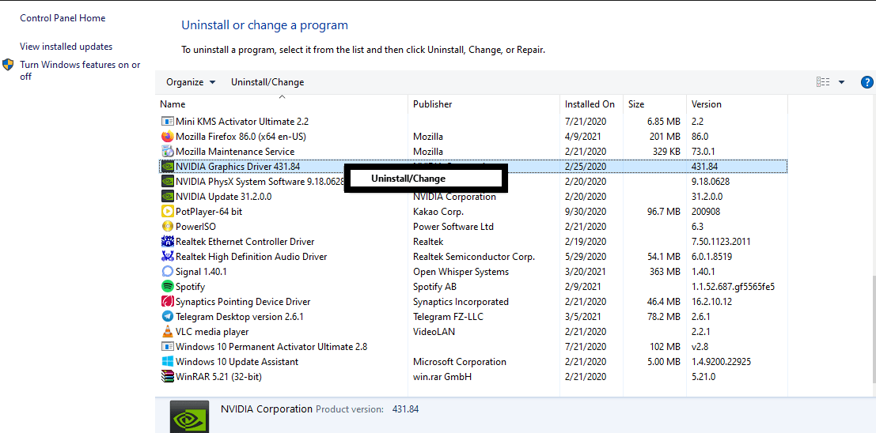Click the Signal 1.40.1 icon

tap(168, 272)
